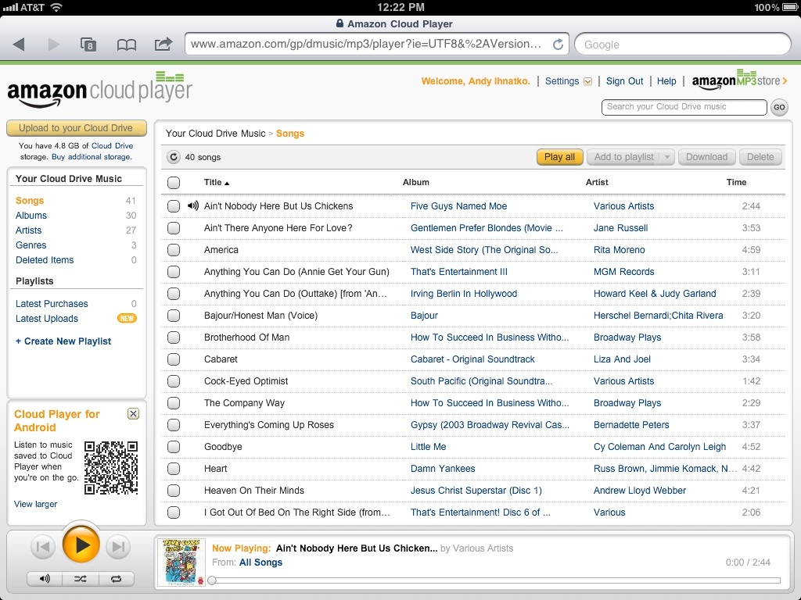Click Upload to your Cloud Drive
Image resolution: width=801 pixels, height=600 pixels.
76,128
